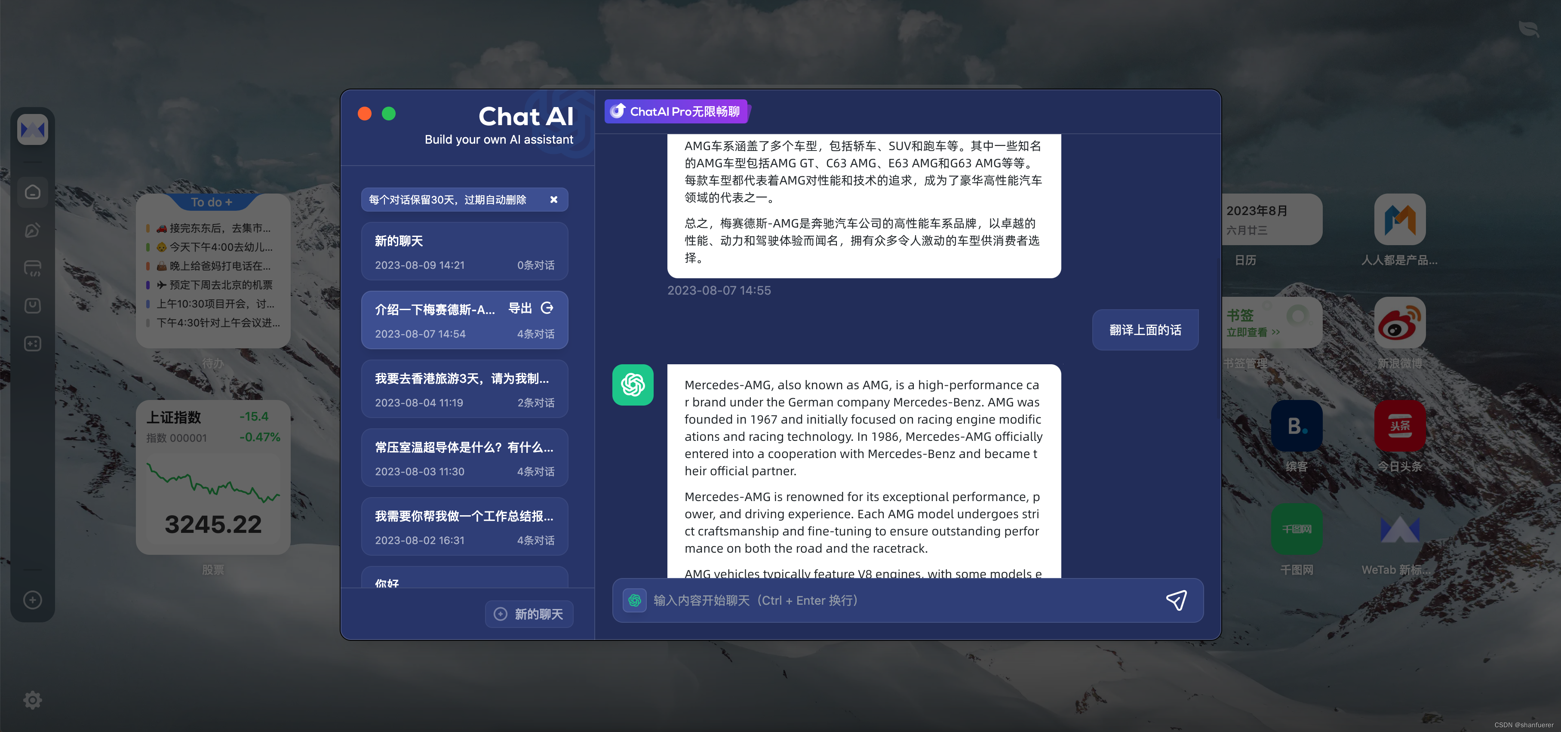Open the bag icon in sidebar
Screen dimensions: 1561x732
point(33,306)
